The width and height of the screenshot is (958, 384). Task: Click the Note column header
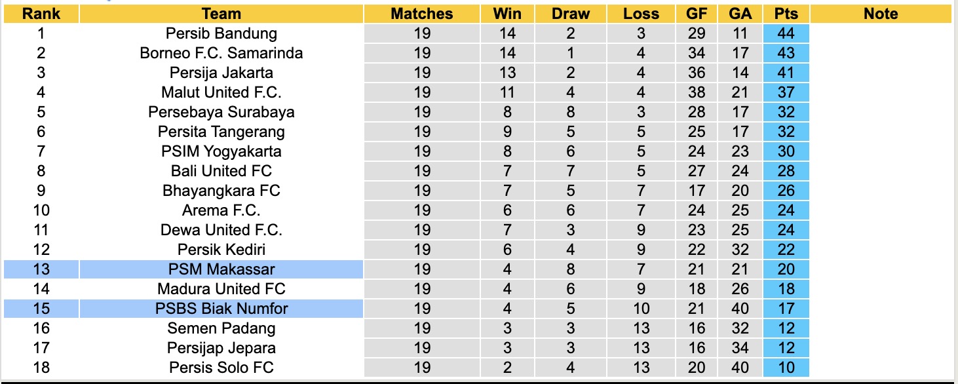click(x=881, y=14)
